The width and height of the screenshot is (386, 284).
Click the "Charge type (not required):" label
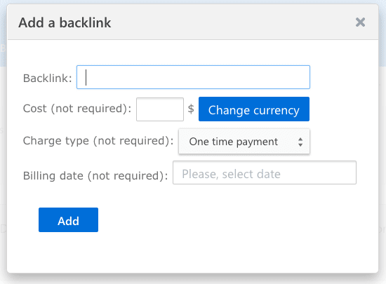98,141
